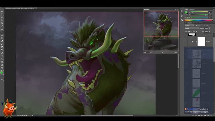
Task: Switch to the Swatches tab
Action: coord(192,9)
